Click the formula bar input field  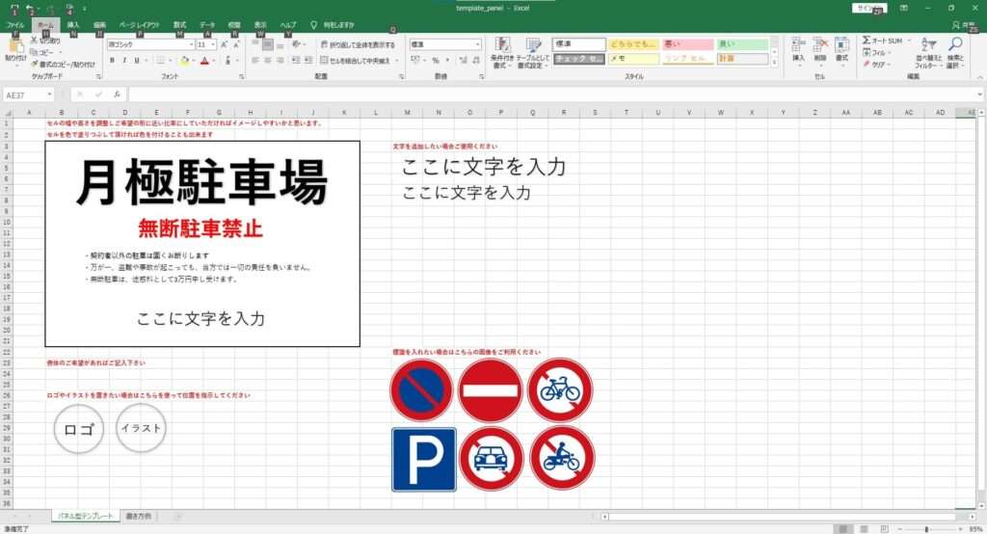click(x=549, y=94)
